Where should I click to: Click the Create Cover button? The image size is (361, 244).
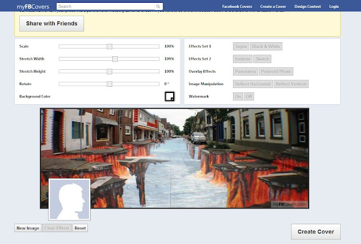(316, 232)
